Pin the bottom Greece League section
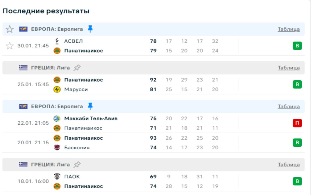This screenshot has width=311, height=195. pyautogui.click(x=77, y=165)
